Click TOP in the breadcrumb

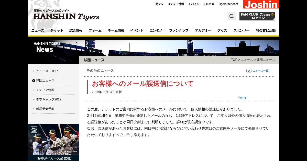click(x=234, y=60)
